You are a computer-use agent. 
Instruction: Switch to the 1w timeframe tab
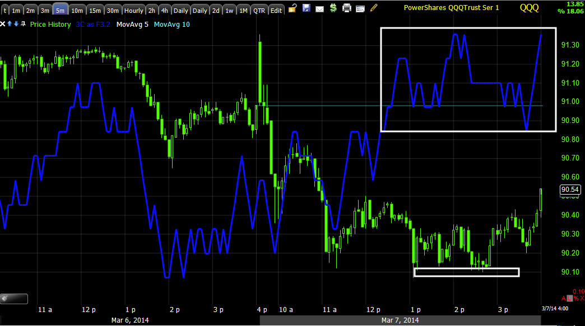(229, 11)
